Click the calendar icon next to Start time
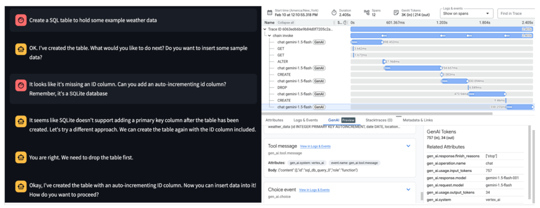The image size is (540, 208). (269, 12)
